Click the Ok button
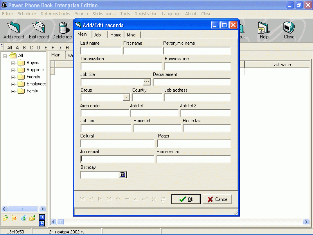This screenshot has width=313, height=235. click(x=186, y=199)
